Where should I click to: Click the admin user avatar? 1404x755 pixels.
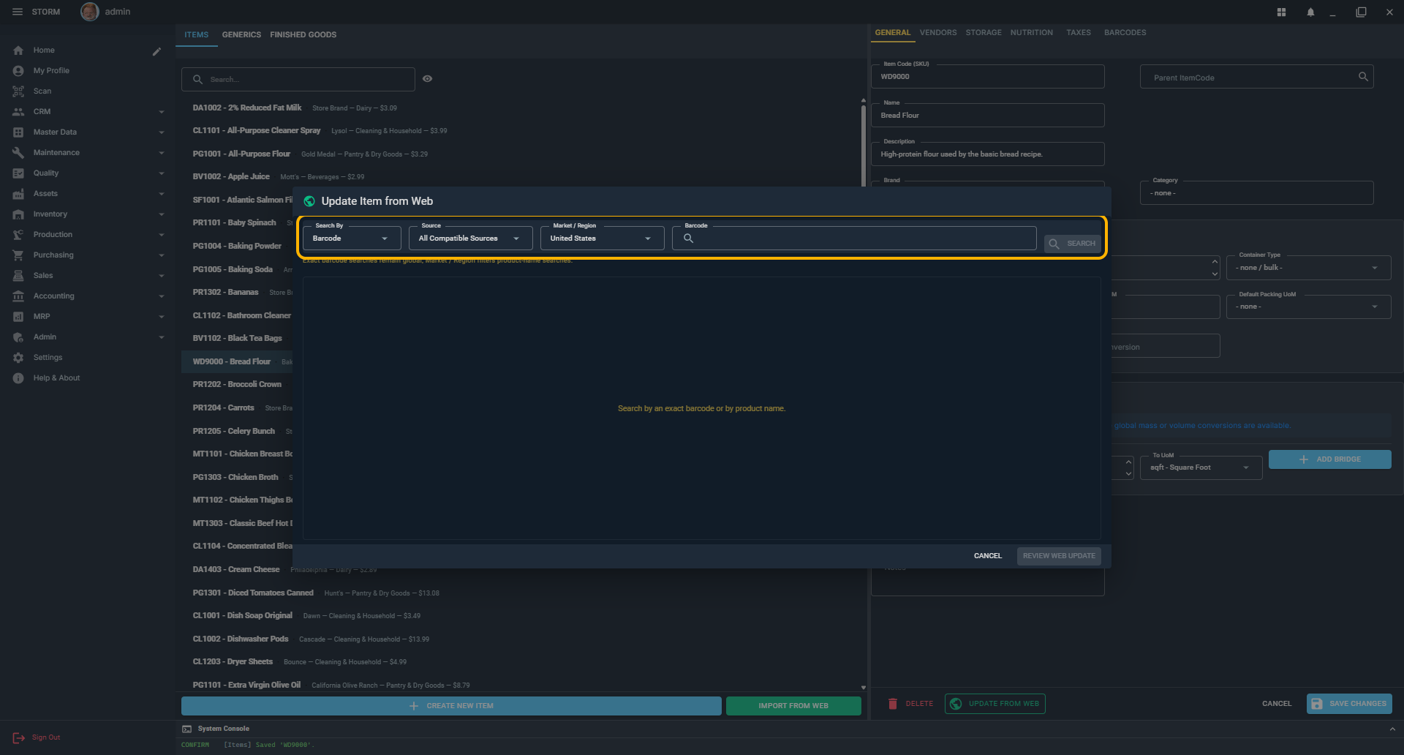coord(89,12)
